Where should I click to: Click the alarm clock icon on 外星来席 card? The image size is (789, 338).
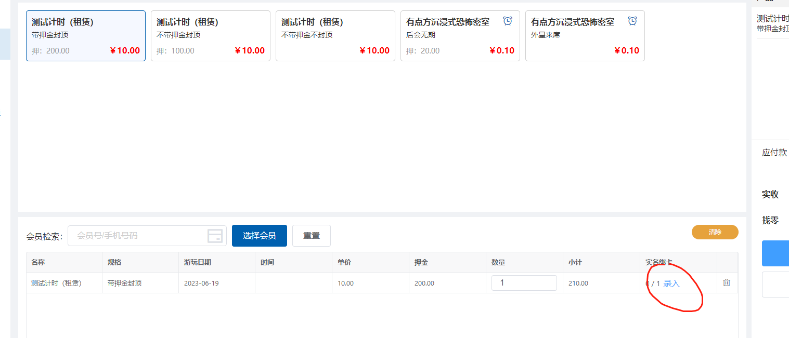point(632,21)
